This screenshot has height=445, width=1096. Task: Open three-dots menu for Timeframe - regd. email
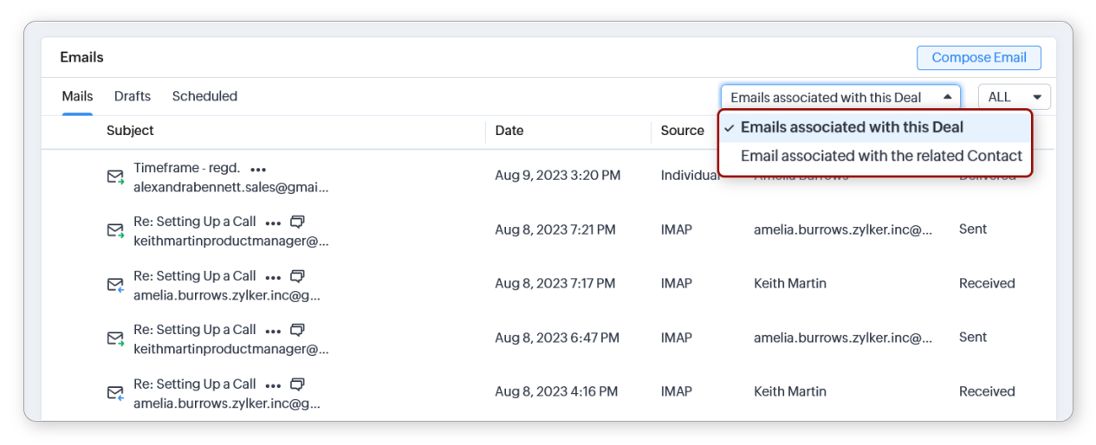coord(258,169)
